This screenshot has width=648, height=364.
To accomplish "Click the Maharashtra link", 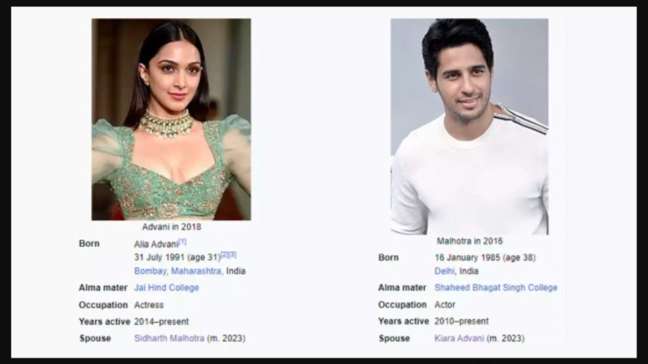I will 196,271.
